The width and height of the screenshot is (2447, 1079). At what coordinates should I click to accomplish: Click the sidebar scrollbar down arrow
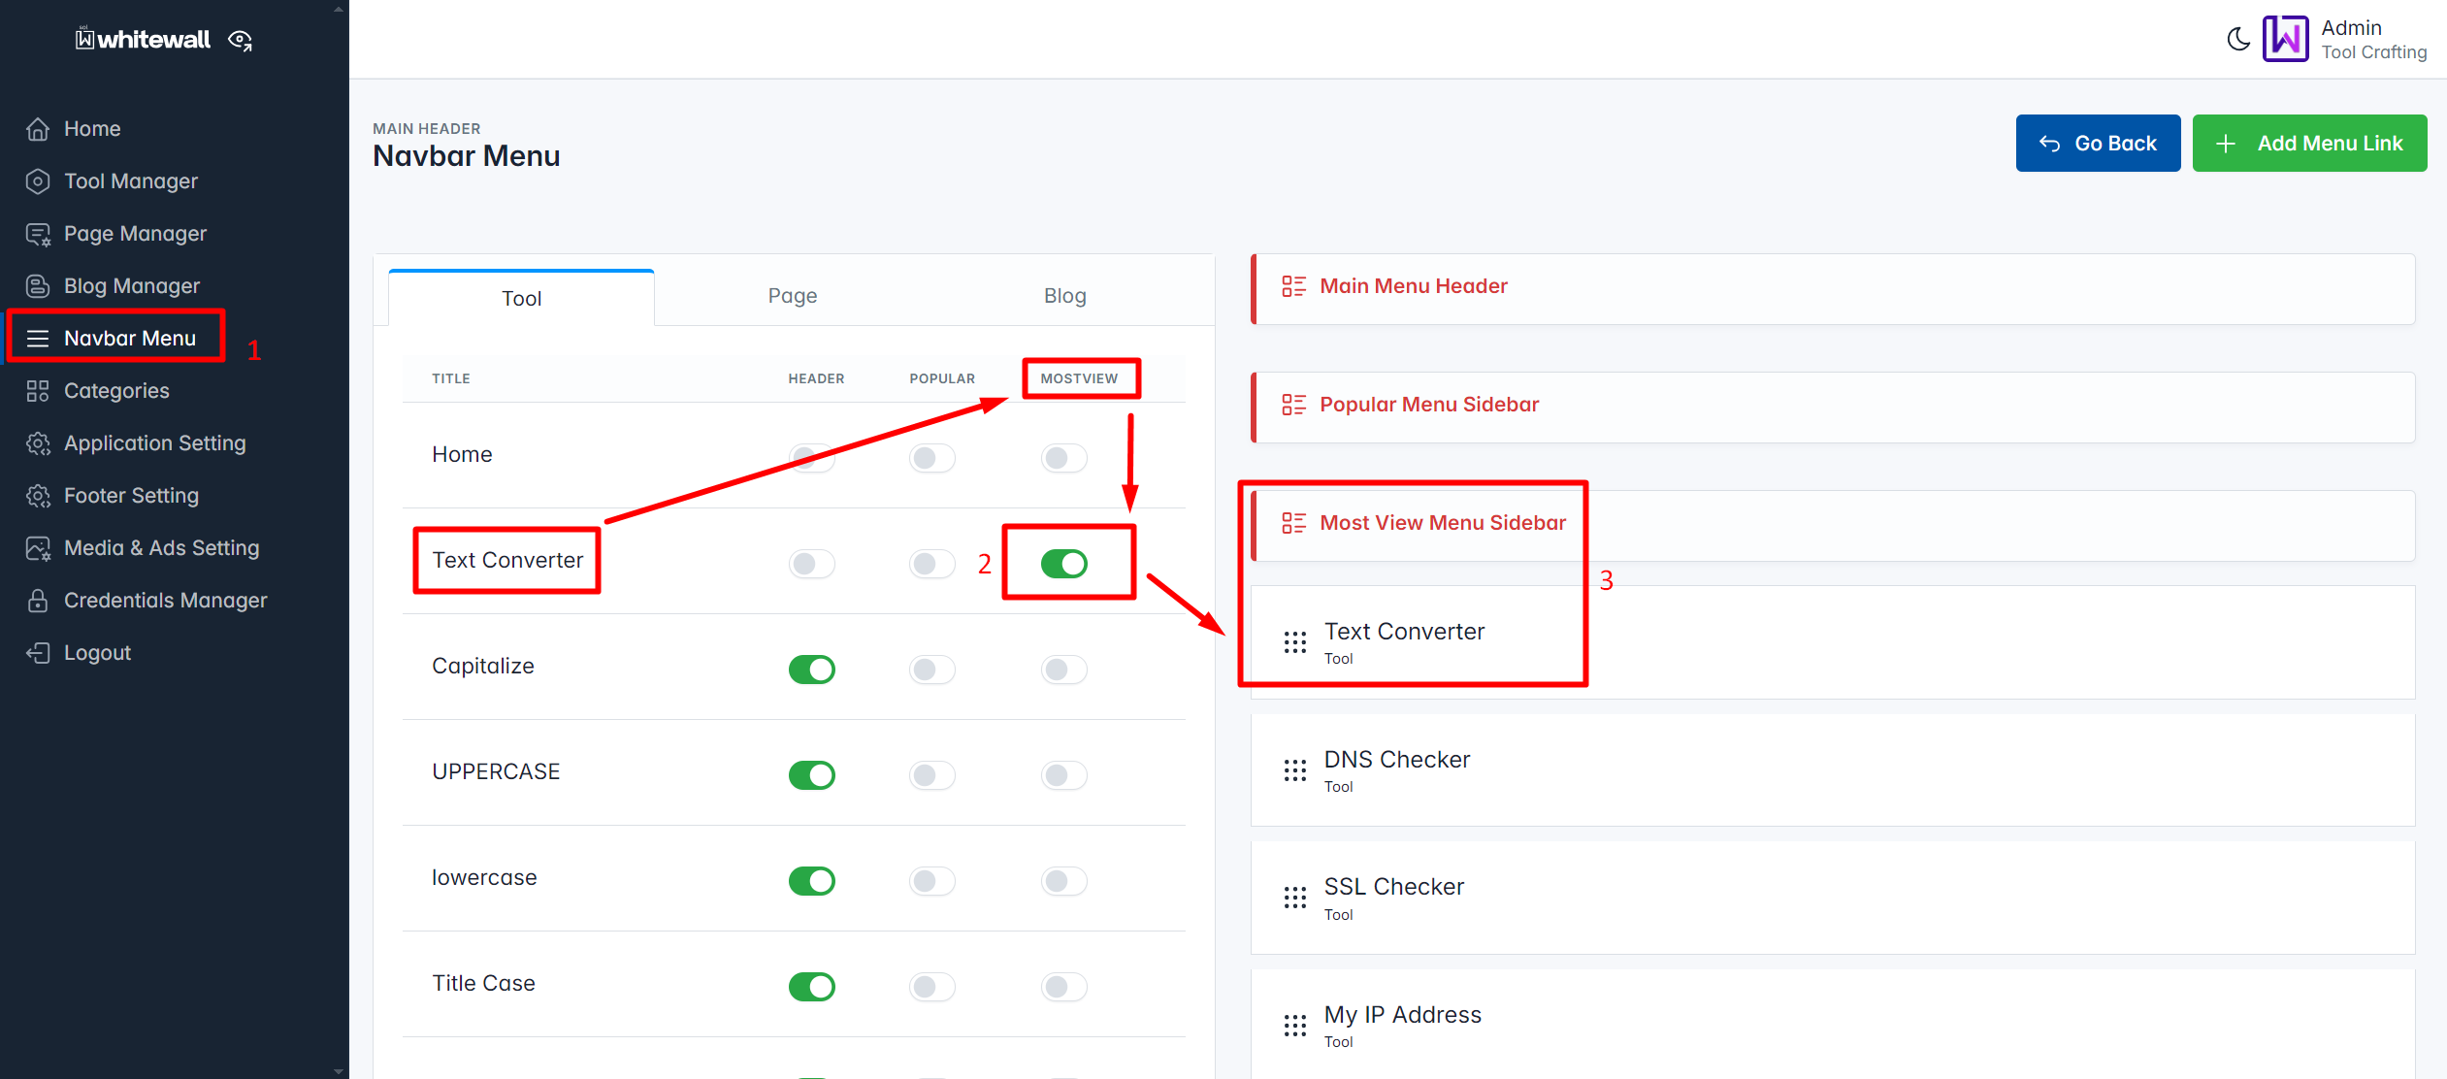pyautogui.click(x=339, y=1071)
